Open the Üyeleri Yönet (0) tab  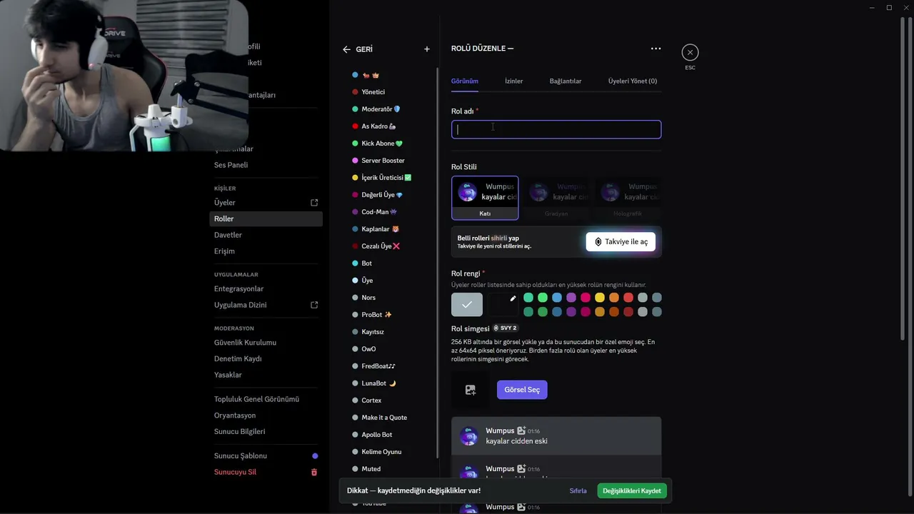click(633, 81)
